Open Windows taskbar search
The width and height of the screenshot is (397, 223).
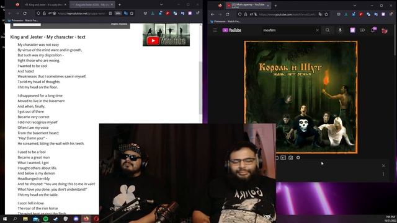[15, 219]
